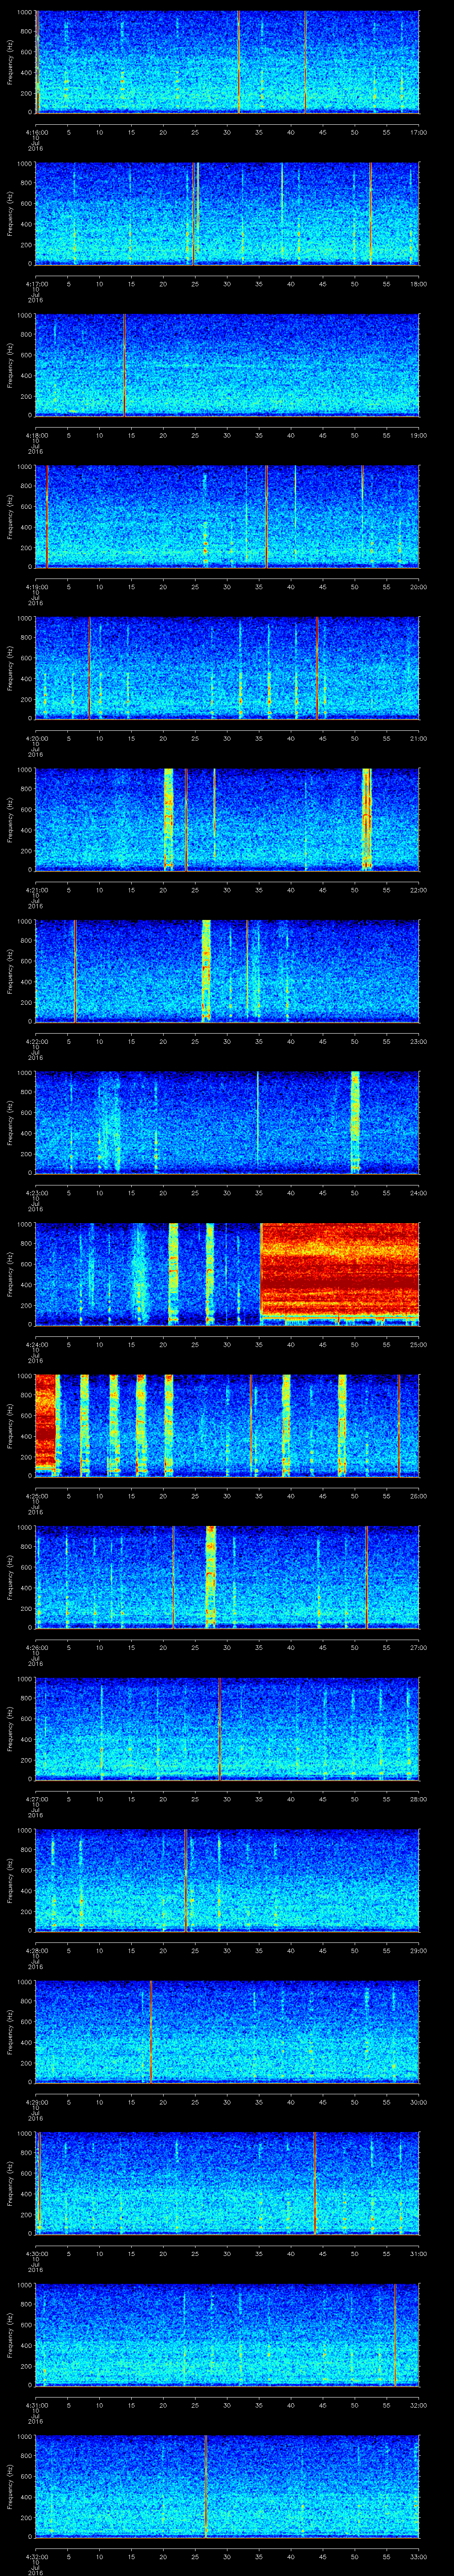This screenshot has width=454, height=2576.
Task: Click the '25:00' end label of the 4:24:00 panel
Action: pyautogui.click(x=418, y=1344)
